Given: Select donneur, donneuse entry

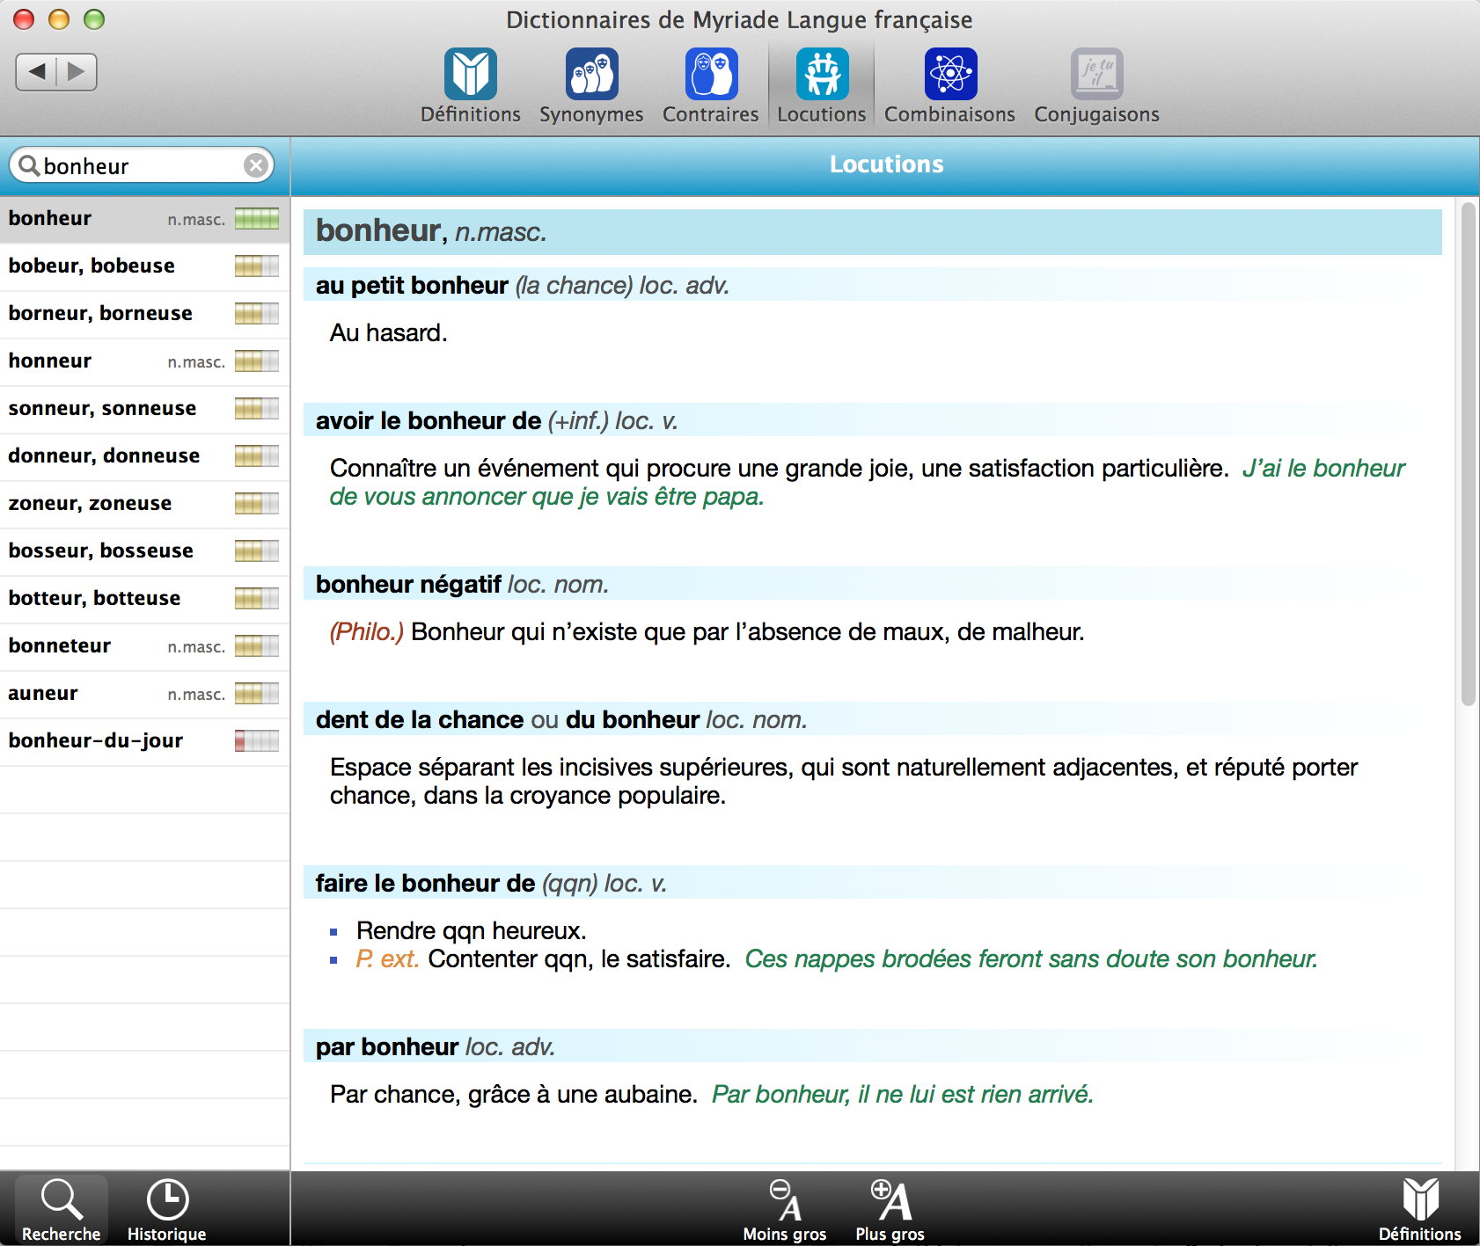Looking at the screenshot, I should [144, 456].
